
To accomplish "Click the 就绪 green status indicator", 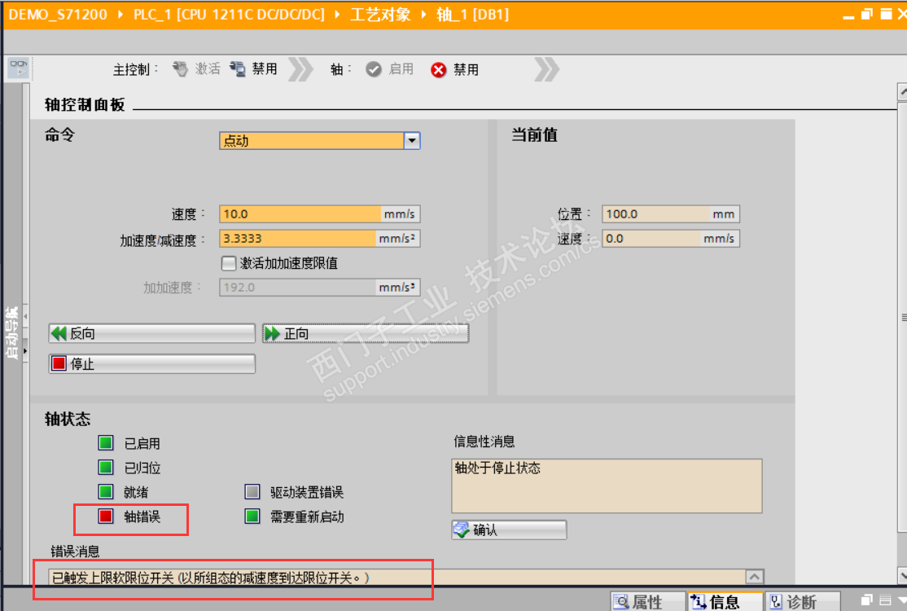I will [x=105, y=492].
